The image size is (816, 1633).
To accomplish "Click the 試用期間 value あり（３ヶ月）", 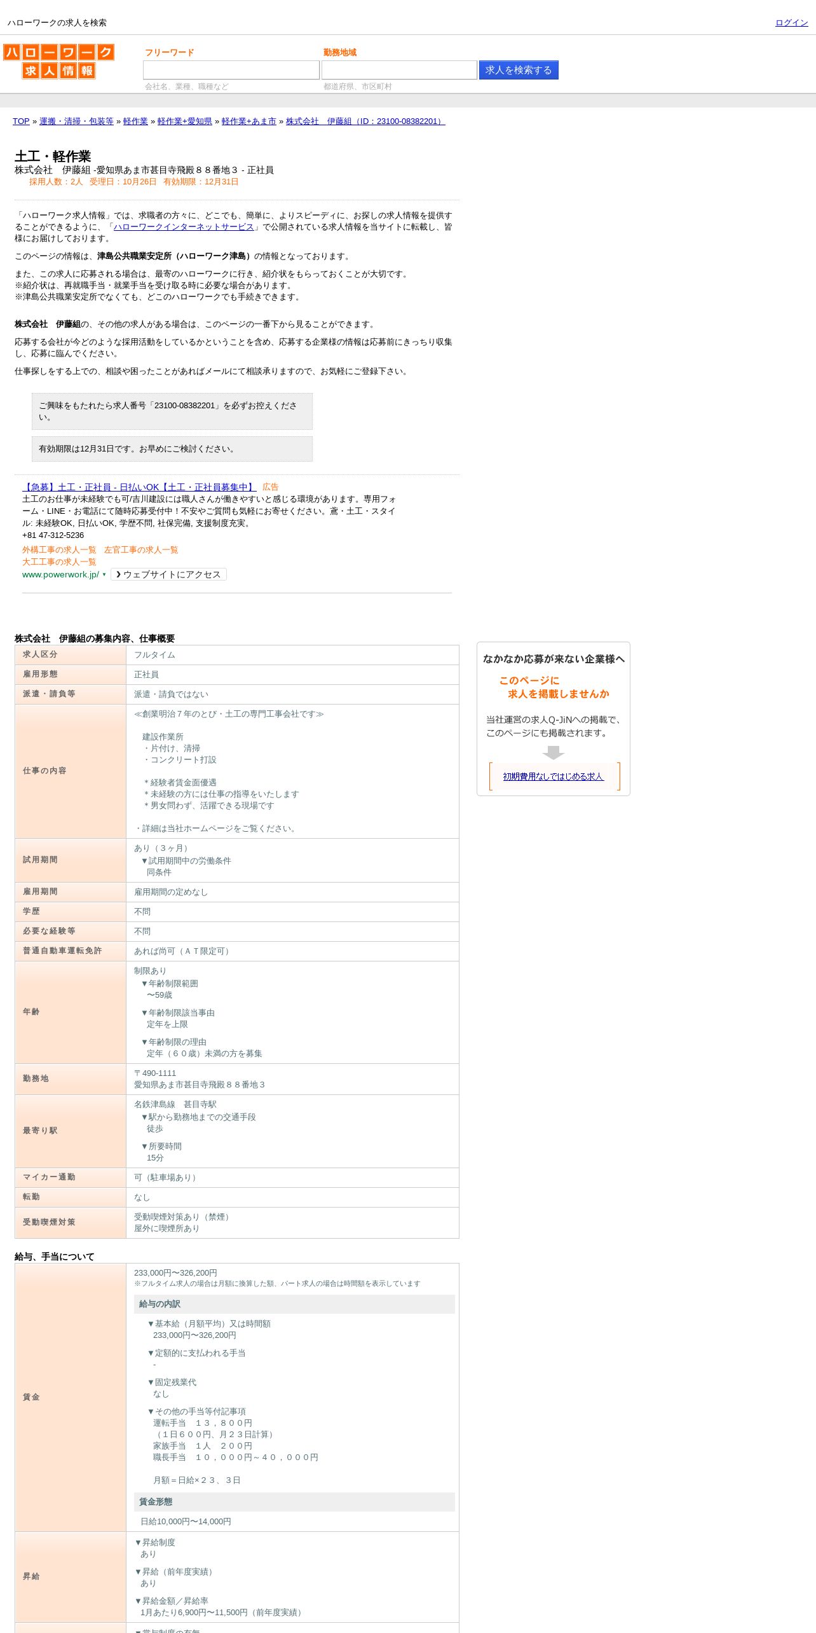I will pyautogui.click(x=163, y=848).
